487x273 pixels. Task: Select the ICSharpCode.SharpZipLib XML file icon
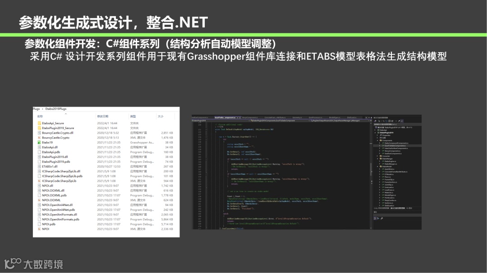(x=39, y=181)
